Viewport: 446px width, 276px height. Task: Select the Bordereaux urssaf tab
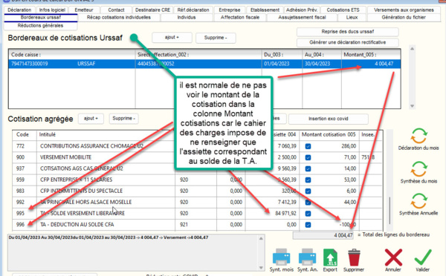[41, 17]
